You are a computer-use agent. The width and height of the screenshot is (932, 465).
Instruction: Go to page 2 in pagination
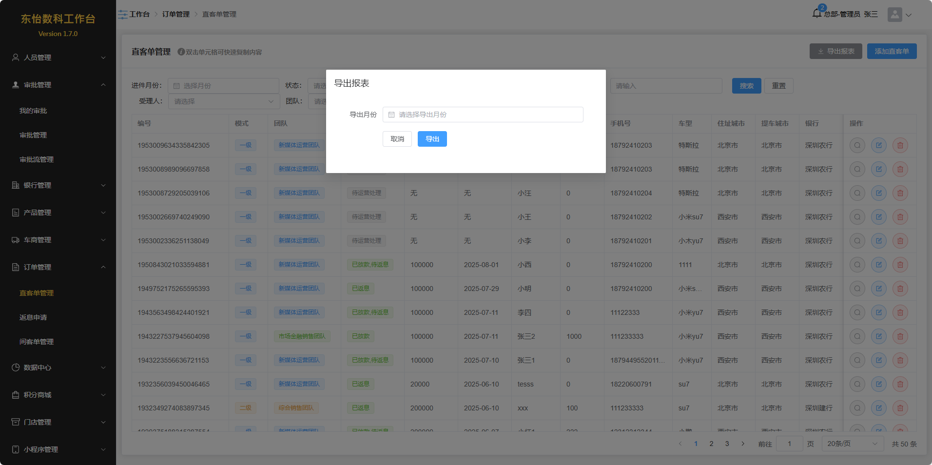tap(711, 444)
